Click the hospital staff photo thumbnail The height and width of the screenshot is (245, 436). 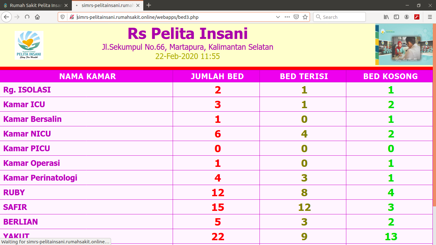404,45
